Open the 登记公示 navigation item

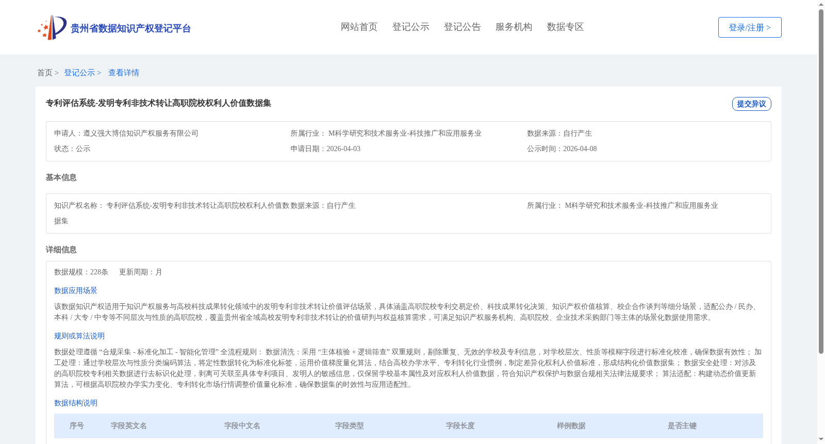click(411, 27)
